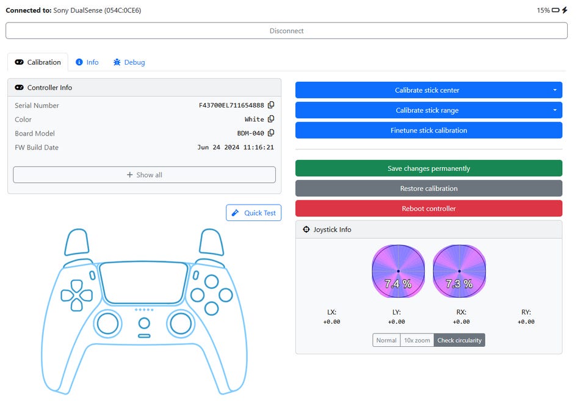Screen dimensions: 586x411
Task: Switch to the Debug tab
Action: (x=129, y=62)
